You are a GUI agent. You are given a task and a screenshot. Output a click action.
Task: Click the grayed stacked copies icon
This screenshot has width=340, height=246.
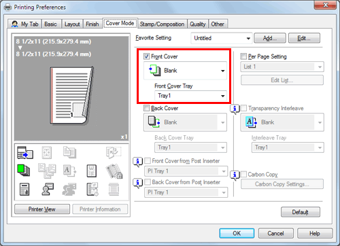pyautogui.click(x=69, y=152)
